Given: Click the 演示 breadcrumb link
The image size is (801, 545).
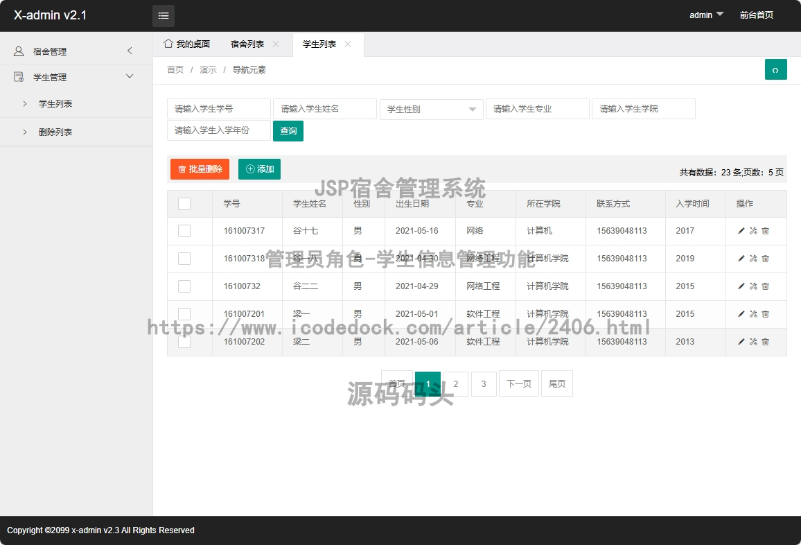Looking at the screenshot, I should 208,69.
